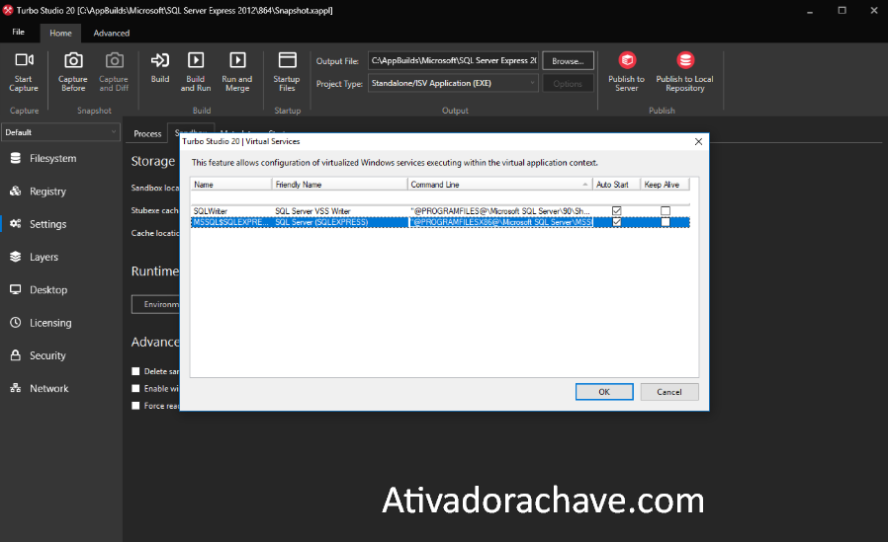
Task: Open the Startup Files icon
Action: pos(287,61)
